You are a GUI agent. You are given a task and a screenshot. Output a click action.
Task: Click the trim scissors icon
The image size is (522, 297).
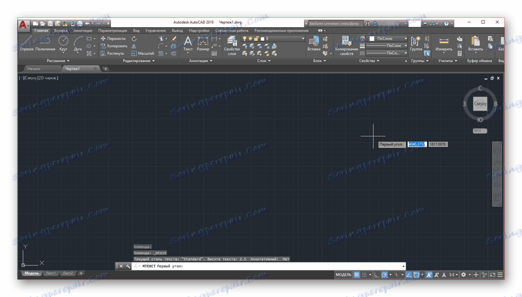click(161, 38)
